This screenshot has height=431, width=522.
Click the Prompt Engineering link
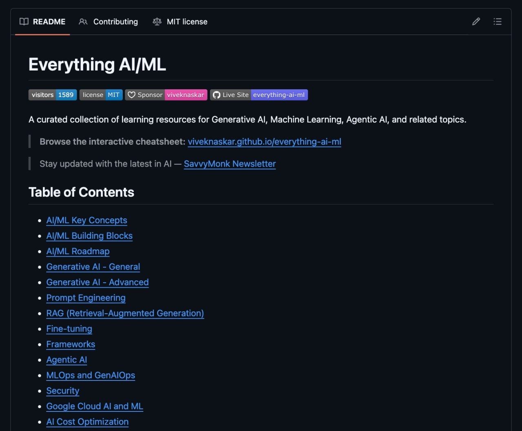(86, 298)
